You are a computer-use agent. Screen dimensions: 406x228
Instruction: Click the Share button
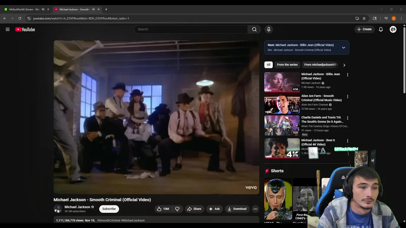pos(194,209)
